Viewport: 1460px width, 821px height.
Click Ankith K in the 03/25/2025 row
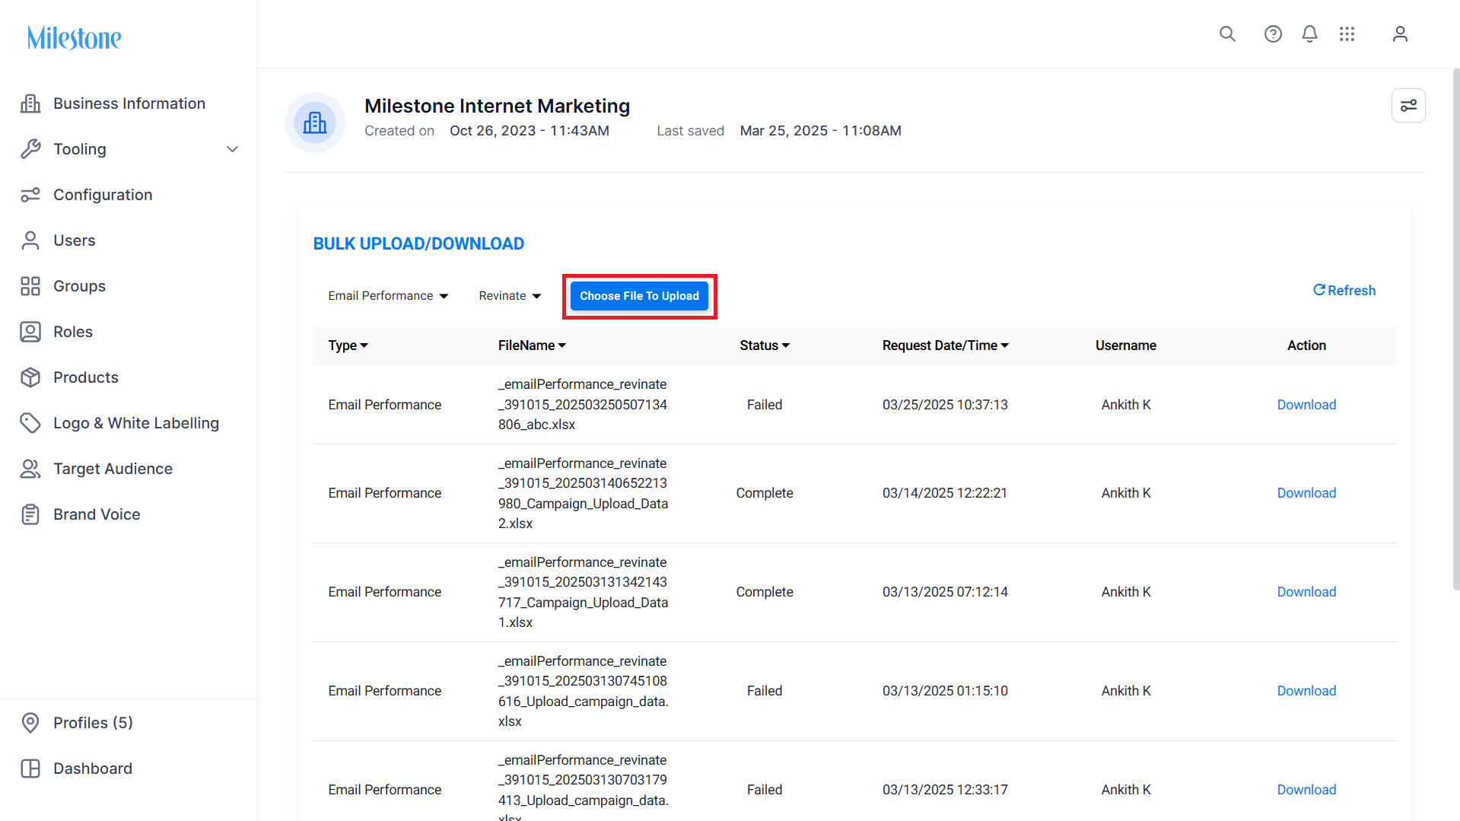(x=1126, y=405)
